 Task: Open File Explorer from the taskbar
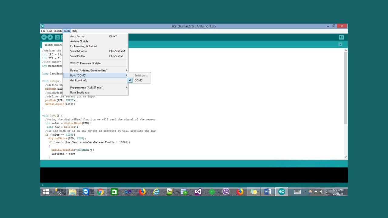pos(72,192)
